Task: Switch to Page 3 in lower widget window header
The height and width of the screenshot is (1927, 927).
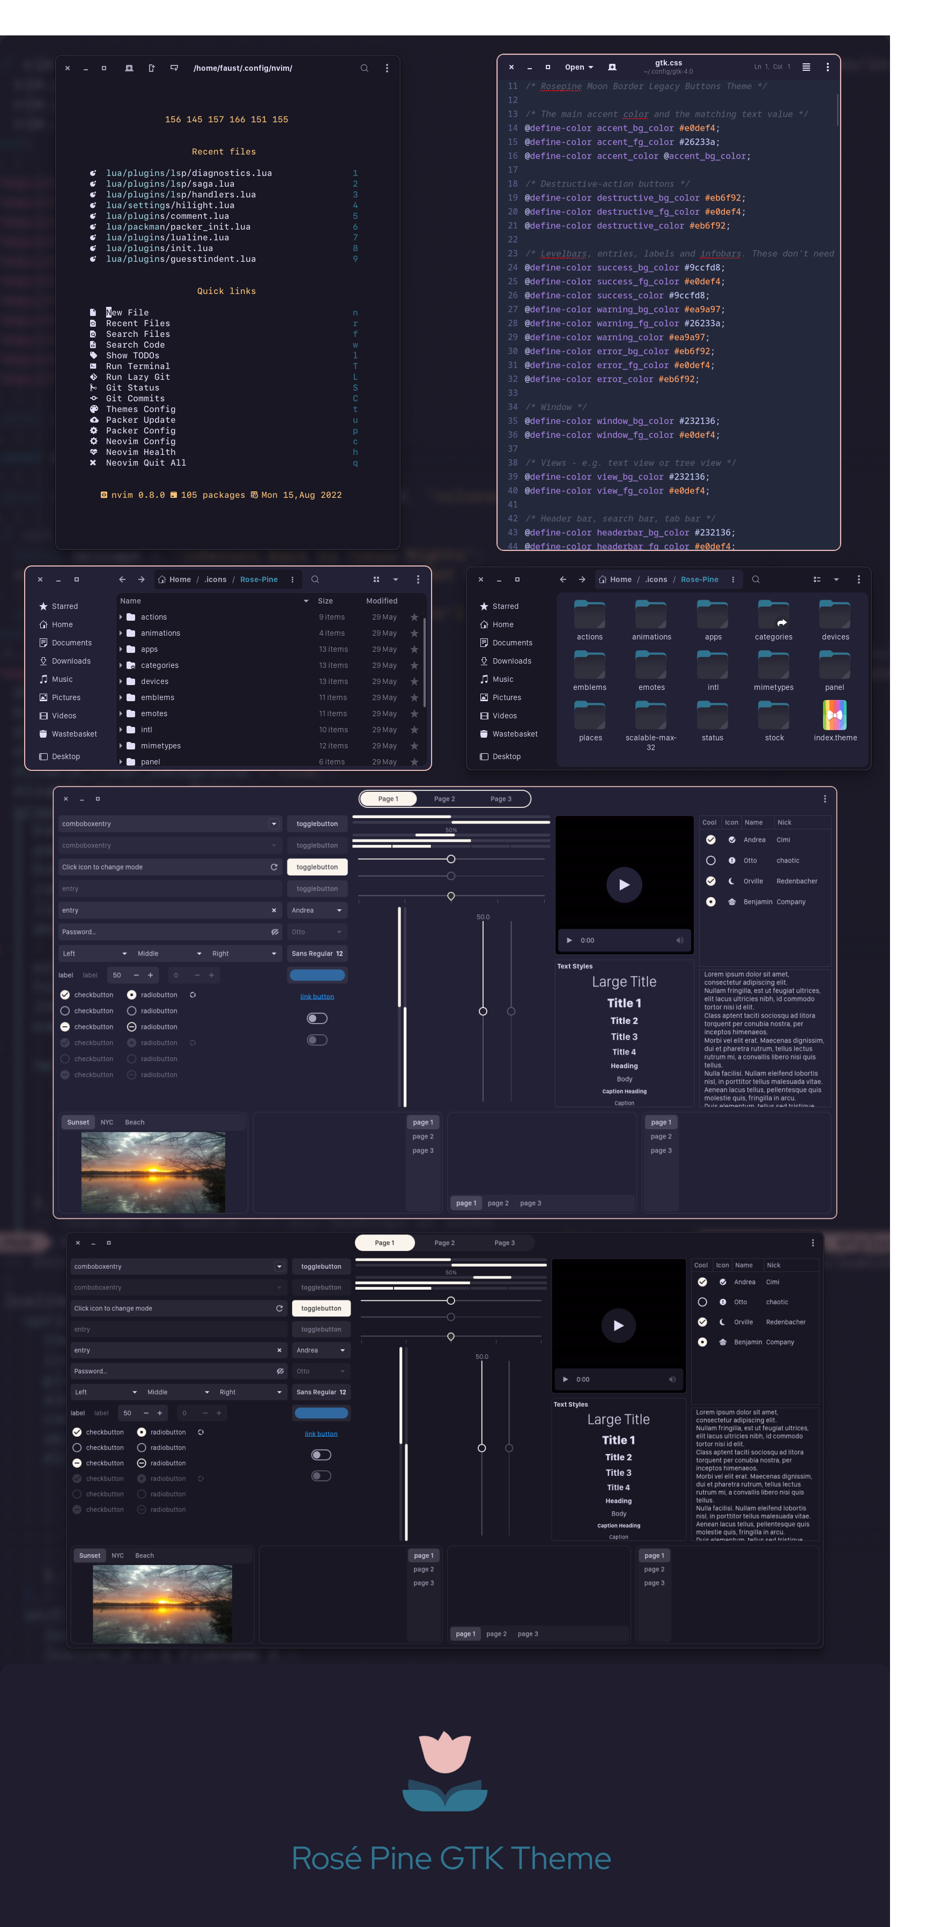Action: [505, 1242]
